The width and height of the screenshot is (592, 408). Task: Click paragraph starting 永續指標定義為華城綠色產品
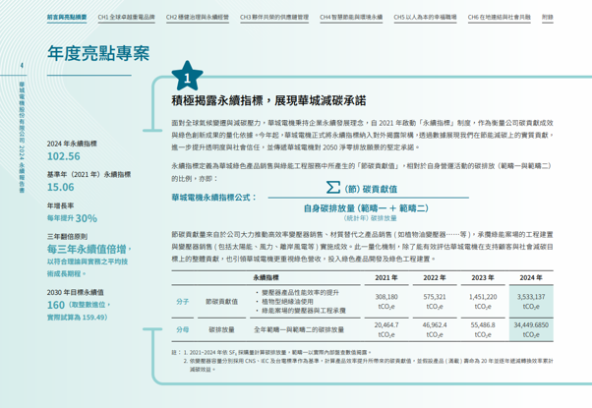point(363,172)
